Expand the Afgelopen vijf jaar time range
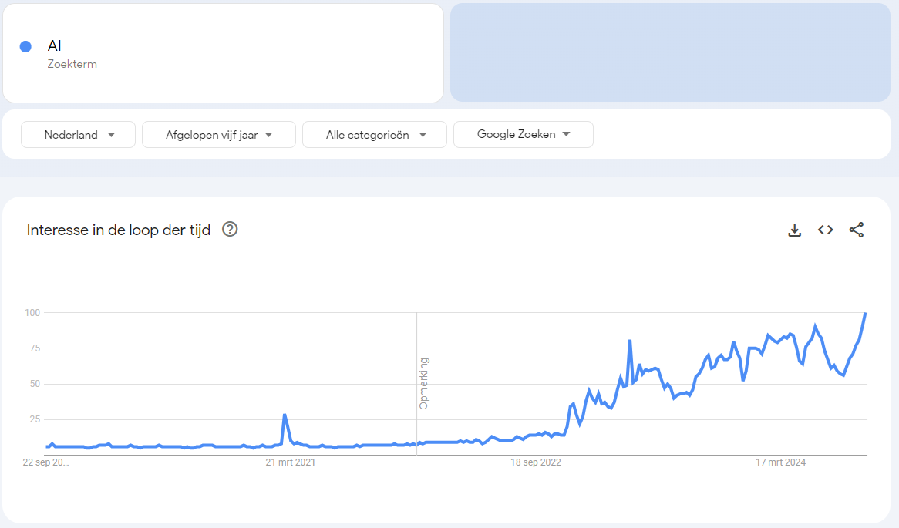This screenshot has width=899, height=528. 219,134
